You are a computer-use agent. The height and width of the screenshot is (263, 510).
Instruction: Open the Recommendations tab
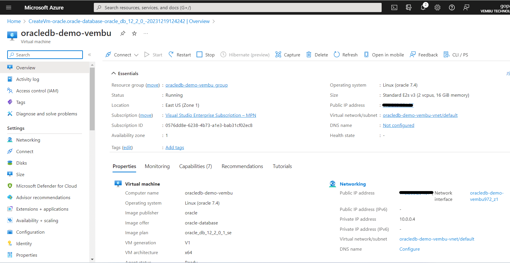[242, 166]
